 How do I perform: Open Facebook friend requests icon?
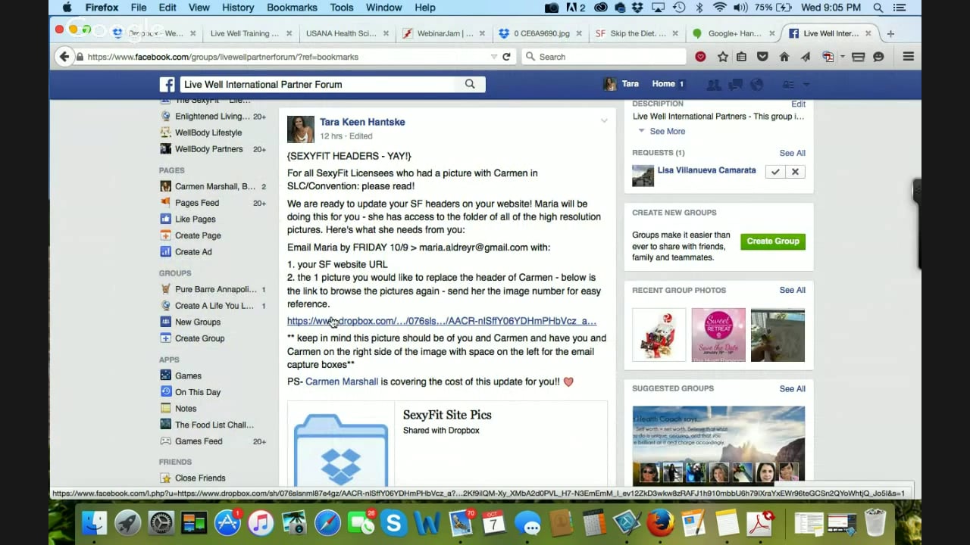pyautogui.click(x=713, y=84)
